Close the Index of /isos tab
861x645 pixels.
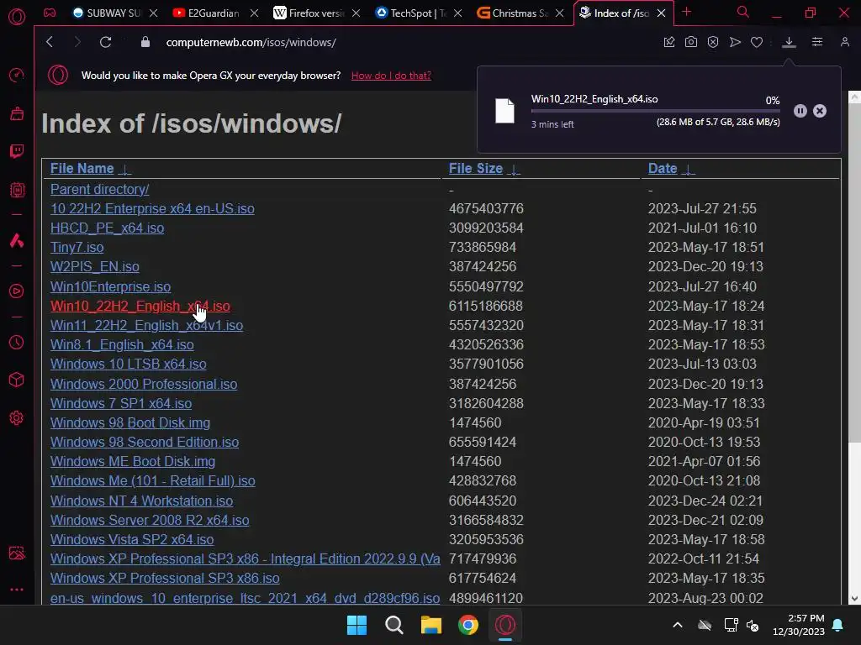coord(662,13)
